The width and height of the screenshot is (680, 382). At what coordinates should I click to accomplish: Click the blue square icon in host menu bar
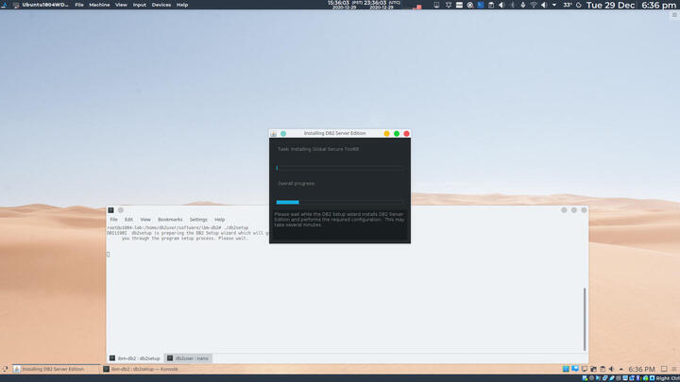[x=481, y=5]
